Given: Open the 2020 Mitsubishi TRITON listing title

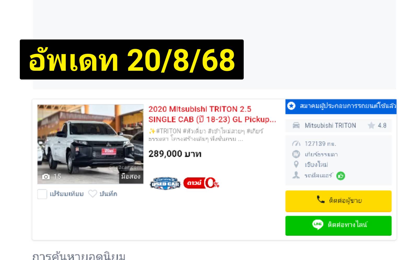Looking at the screenshot, I should tap(212, 114).
